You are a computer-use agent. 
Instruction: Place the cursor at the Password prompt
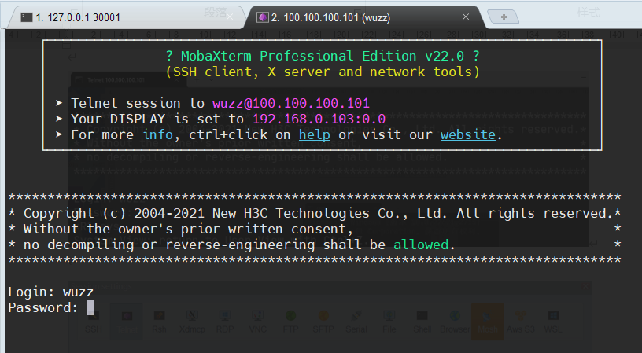[90, 307]
